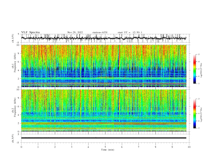Viewport: 213px width, 165px height.
Task: Click the time axis tick label "3"
Action: click(72, 147)
